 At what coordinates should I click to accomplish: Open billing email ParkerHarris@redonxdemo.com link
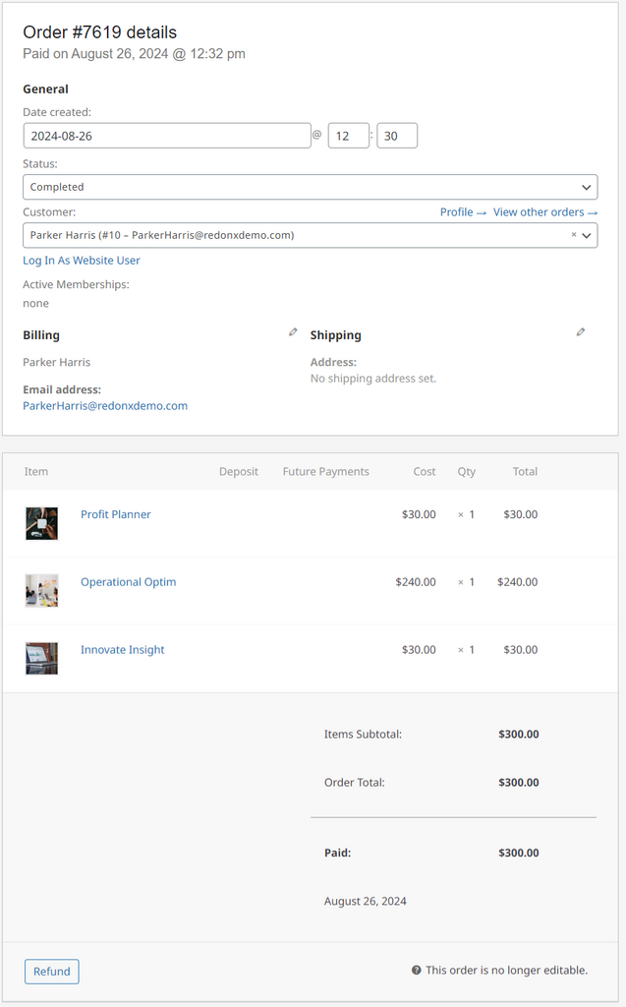tap(105, 405)
